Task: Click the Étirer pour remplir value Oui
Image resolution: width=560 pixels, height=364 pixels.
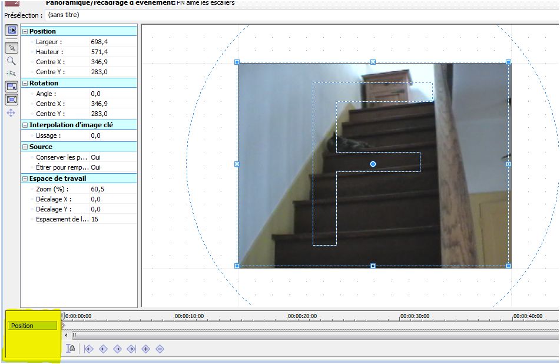Action: [x=96, y=167]
